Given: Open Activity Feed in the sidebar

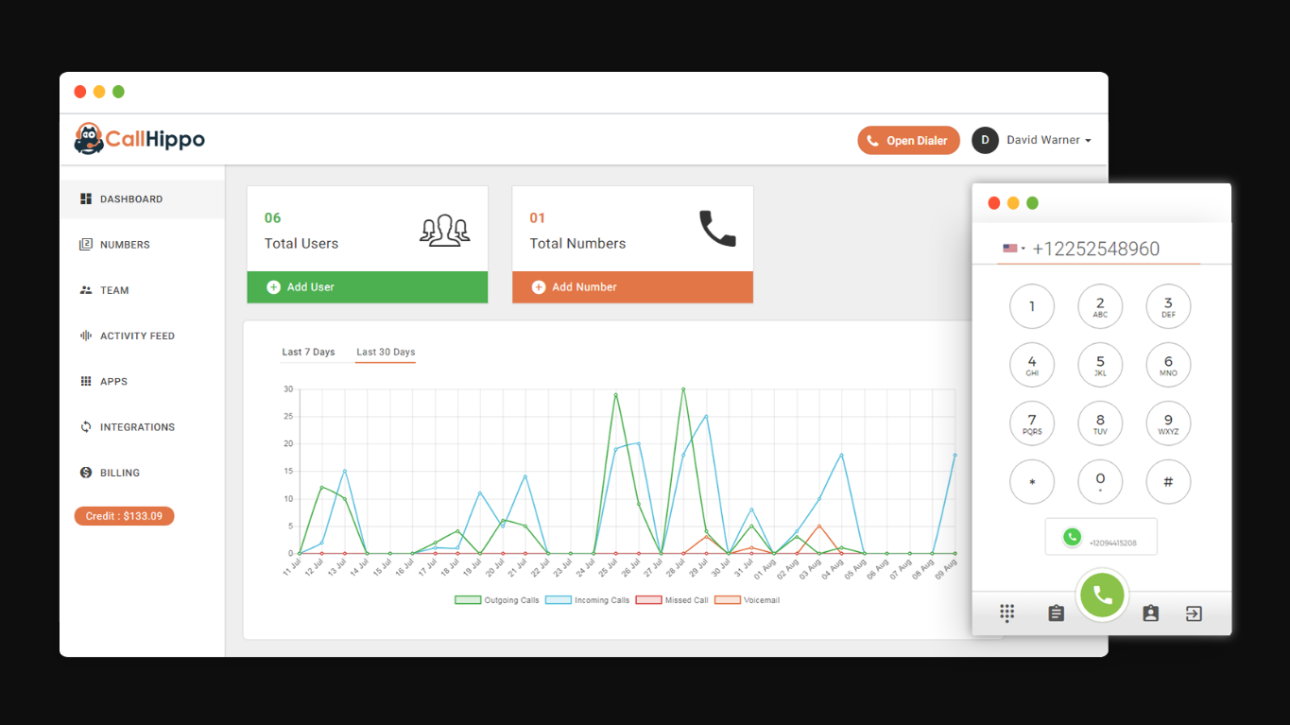Looking at the screenshot, I should tap(137, 336).
